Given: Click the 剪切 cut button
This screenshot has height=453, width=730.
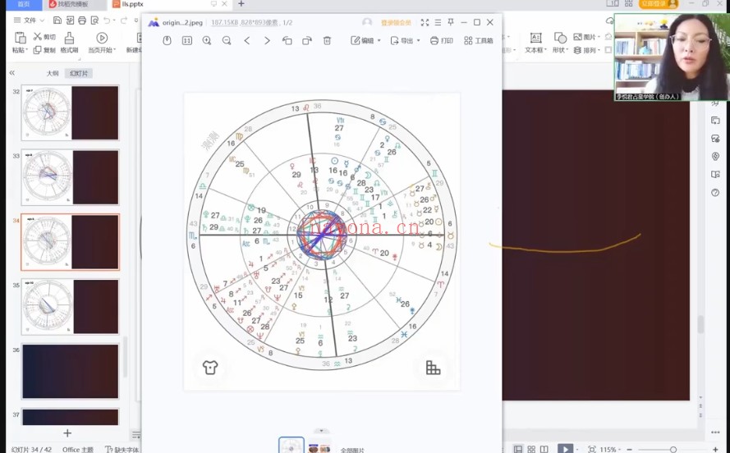Looking at the screenshot, I should (x=44, y=37).
